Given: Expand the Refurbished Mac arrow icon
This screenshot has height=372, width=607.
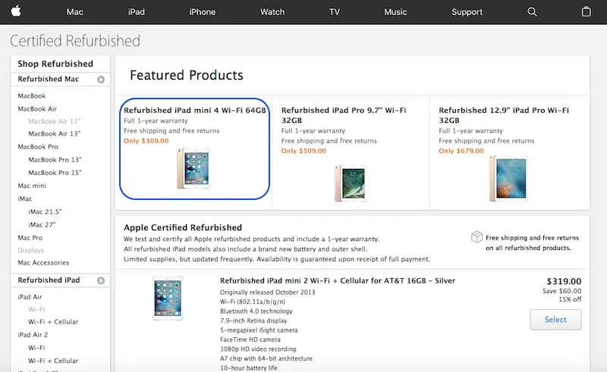Looking at the screenshot, I should 101,79.
